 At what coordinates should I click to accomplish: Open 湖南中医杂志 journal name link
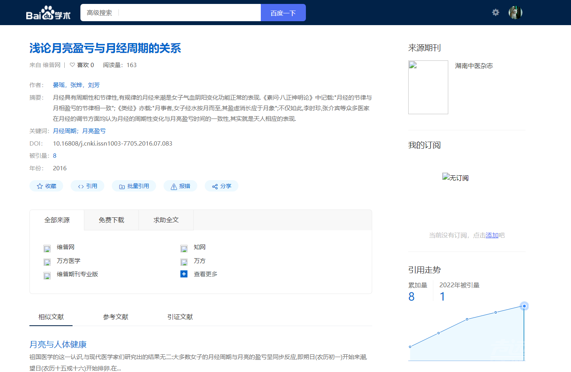click(x=474, y=66)
